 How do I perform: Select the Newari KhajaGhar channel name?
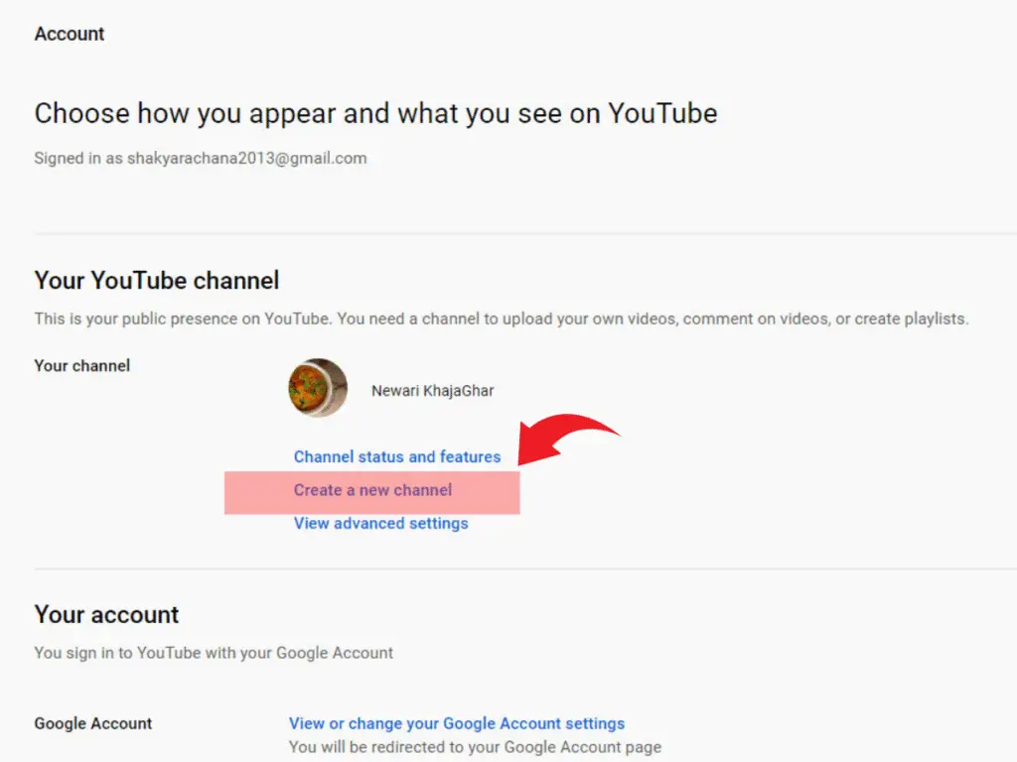click(433, 391)
